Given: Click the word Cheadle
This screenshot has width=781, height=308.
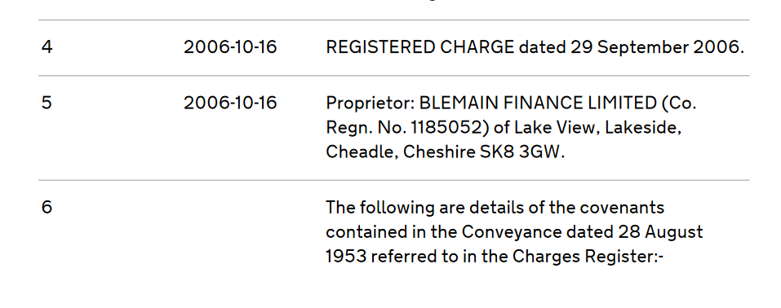Looking at the screenshot, I should (361, 152).
